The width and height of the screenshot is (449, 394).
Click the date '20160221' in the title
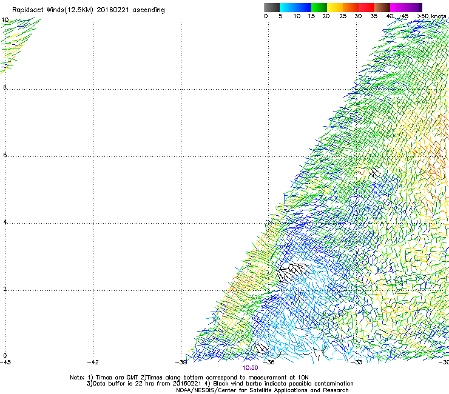coord(112,10)
